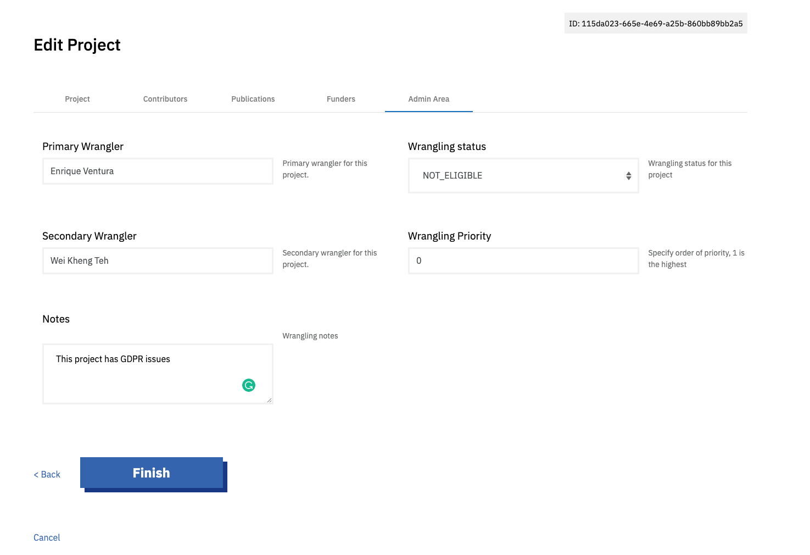The height and width of the screenshot is (555, 810).
Task: Click inside the Notes text area
Action: [157, 374]
